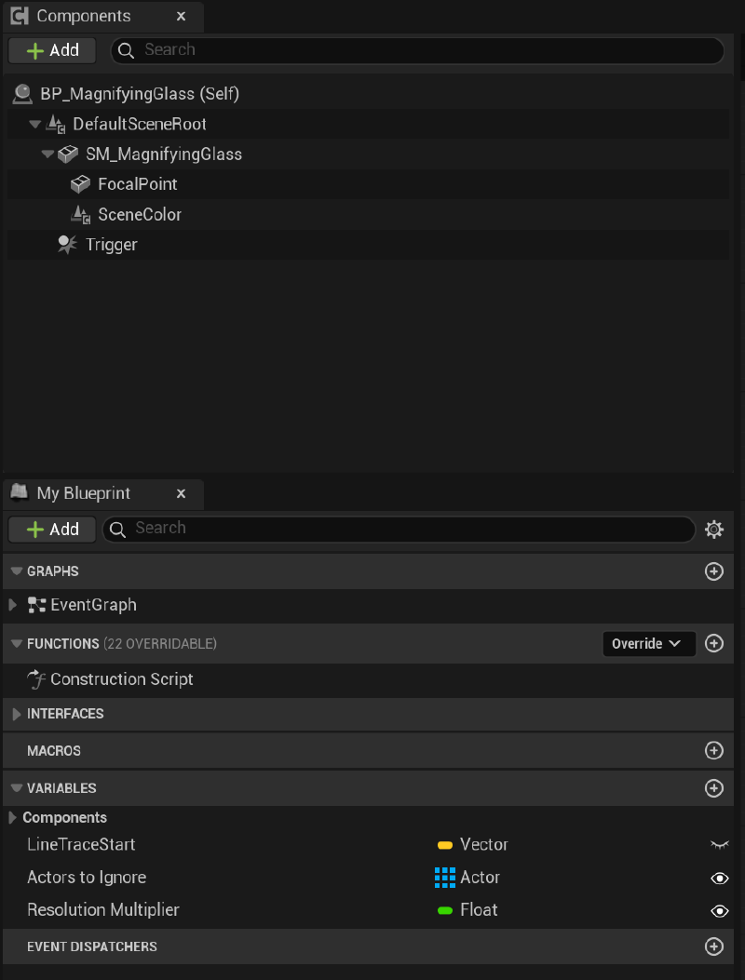Image resolution: width=745 pixels, height=980 pixels.
Task: Toggle Actors to Ignore visibility eye
Action: point(719,878)
